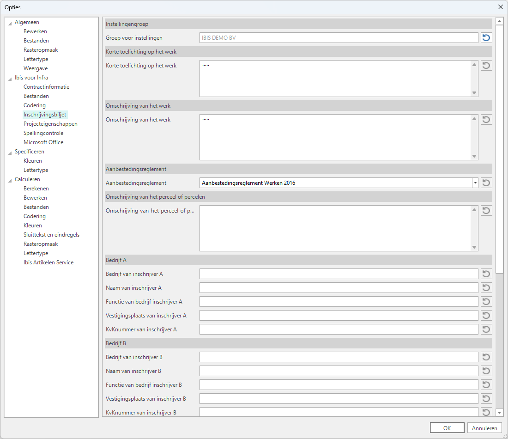Click into Naam van inschrijver A field
This screenshot has height=439, width=508.
339,288
